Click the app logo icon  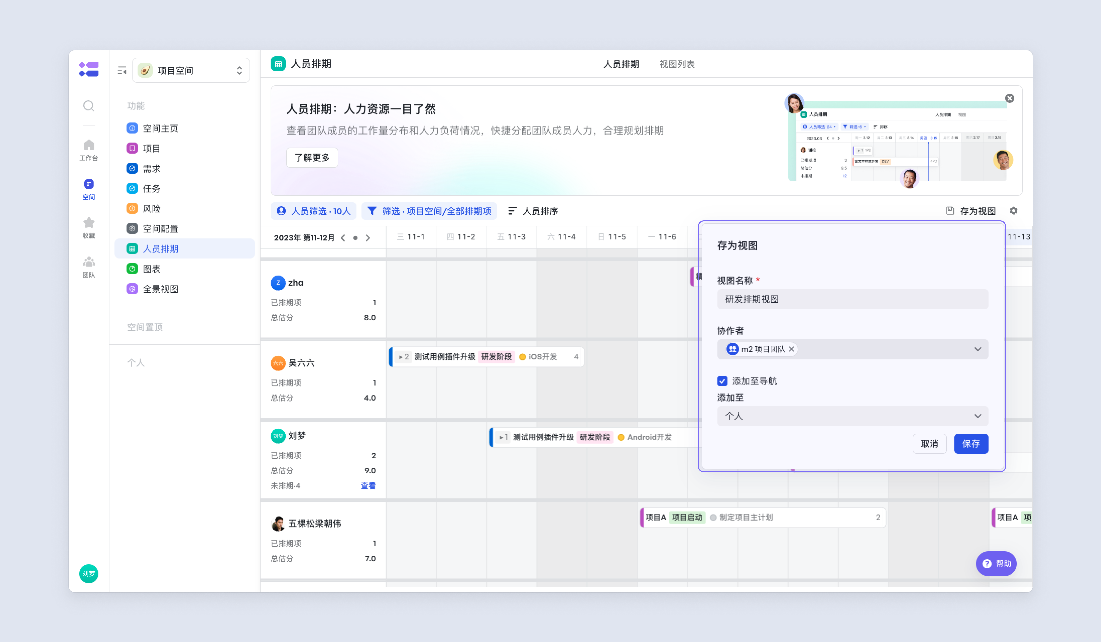pyautogui.click(x=89, y=70)
